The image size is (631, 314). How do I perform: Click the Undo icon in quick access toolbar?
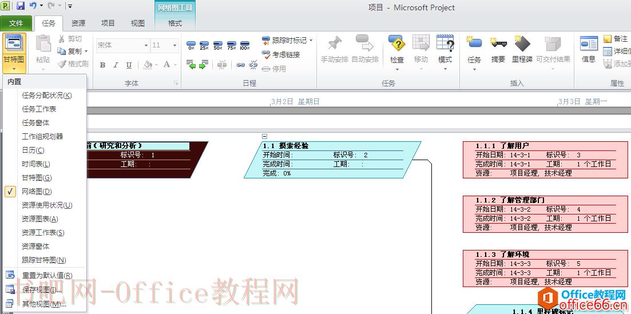pyautogui.click(x=33, y=6)
